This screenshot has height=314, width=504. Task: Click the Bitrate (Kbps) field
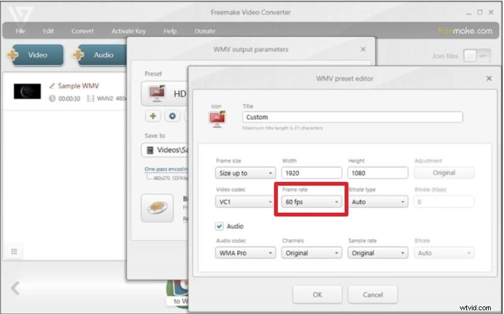(444, 202)
